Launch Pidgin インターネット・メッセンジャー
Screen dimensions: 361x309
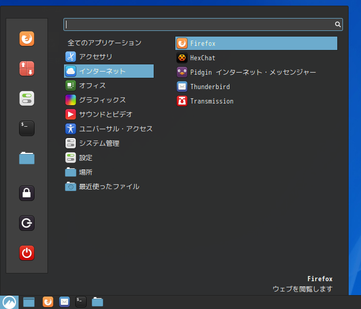click(x=256, y=72)
